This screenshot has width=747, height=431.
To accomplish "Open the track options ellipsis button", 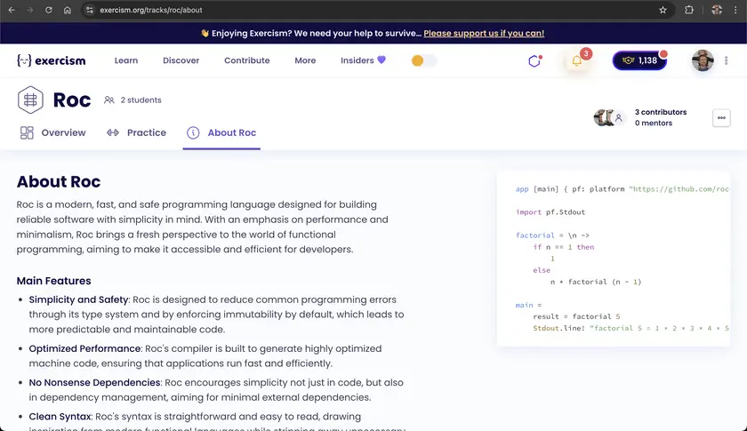I will [721, 117].
